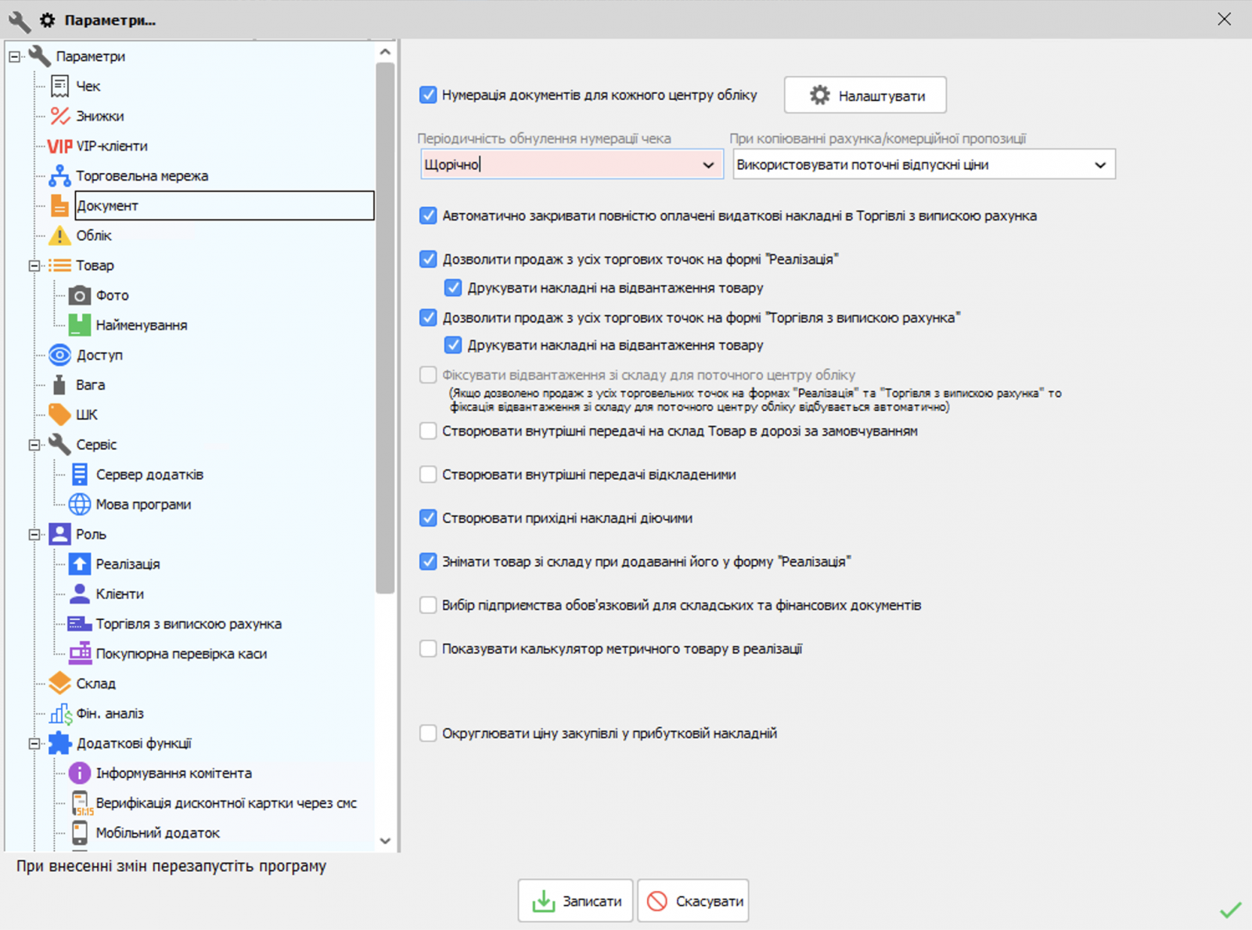Click the layers icon beside Склад
The image size is (1252, 930).
click(x=59, y=683)
